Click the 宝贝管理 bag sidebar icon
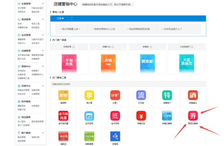 pyautogui.click(x=19, y=35)
